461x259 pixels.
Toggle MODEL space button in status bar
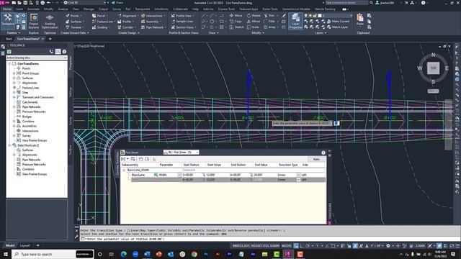[x=287, y=246]
